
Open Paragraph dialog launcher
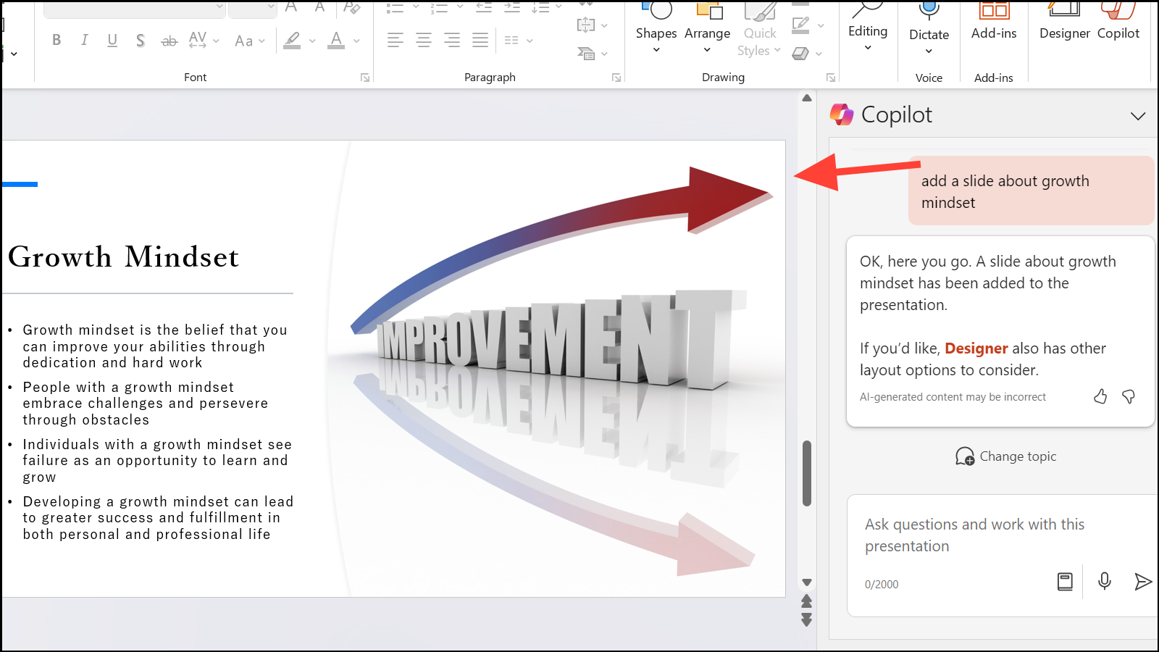coord(616,78)
